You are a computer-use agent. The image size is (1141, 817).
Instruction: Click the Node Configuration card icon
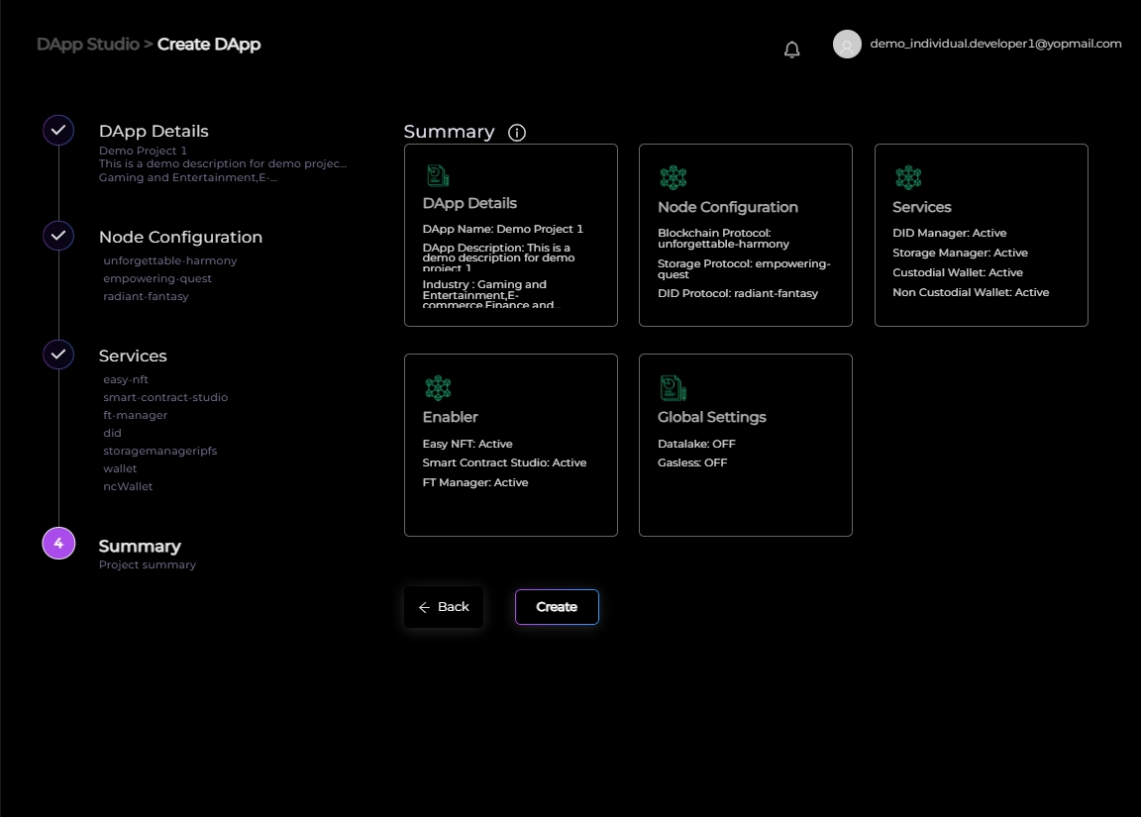pyautogui.click(x=673, y=178)
